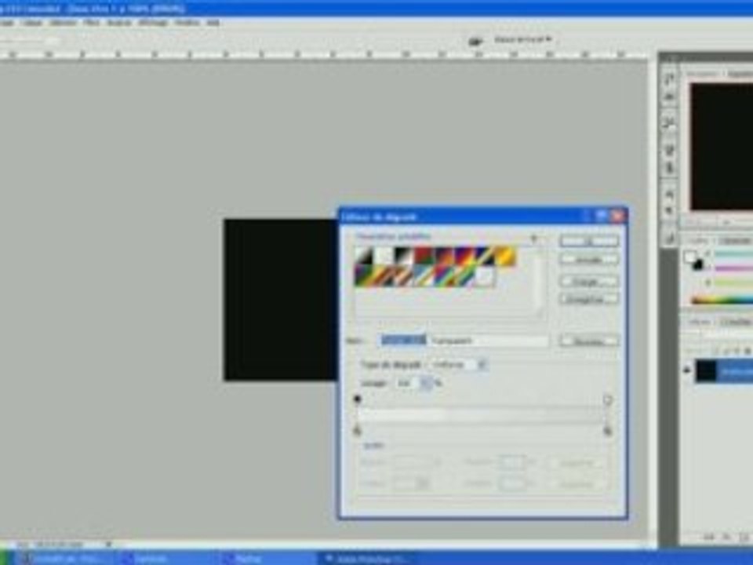The image size is (753, 565).
Task: Open the Sélection menu
Action: (x=63, y=23)
